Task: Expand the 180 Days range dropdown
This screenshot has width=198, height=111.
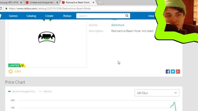Action: pyautogui.click(x=157, y=93)
